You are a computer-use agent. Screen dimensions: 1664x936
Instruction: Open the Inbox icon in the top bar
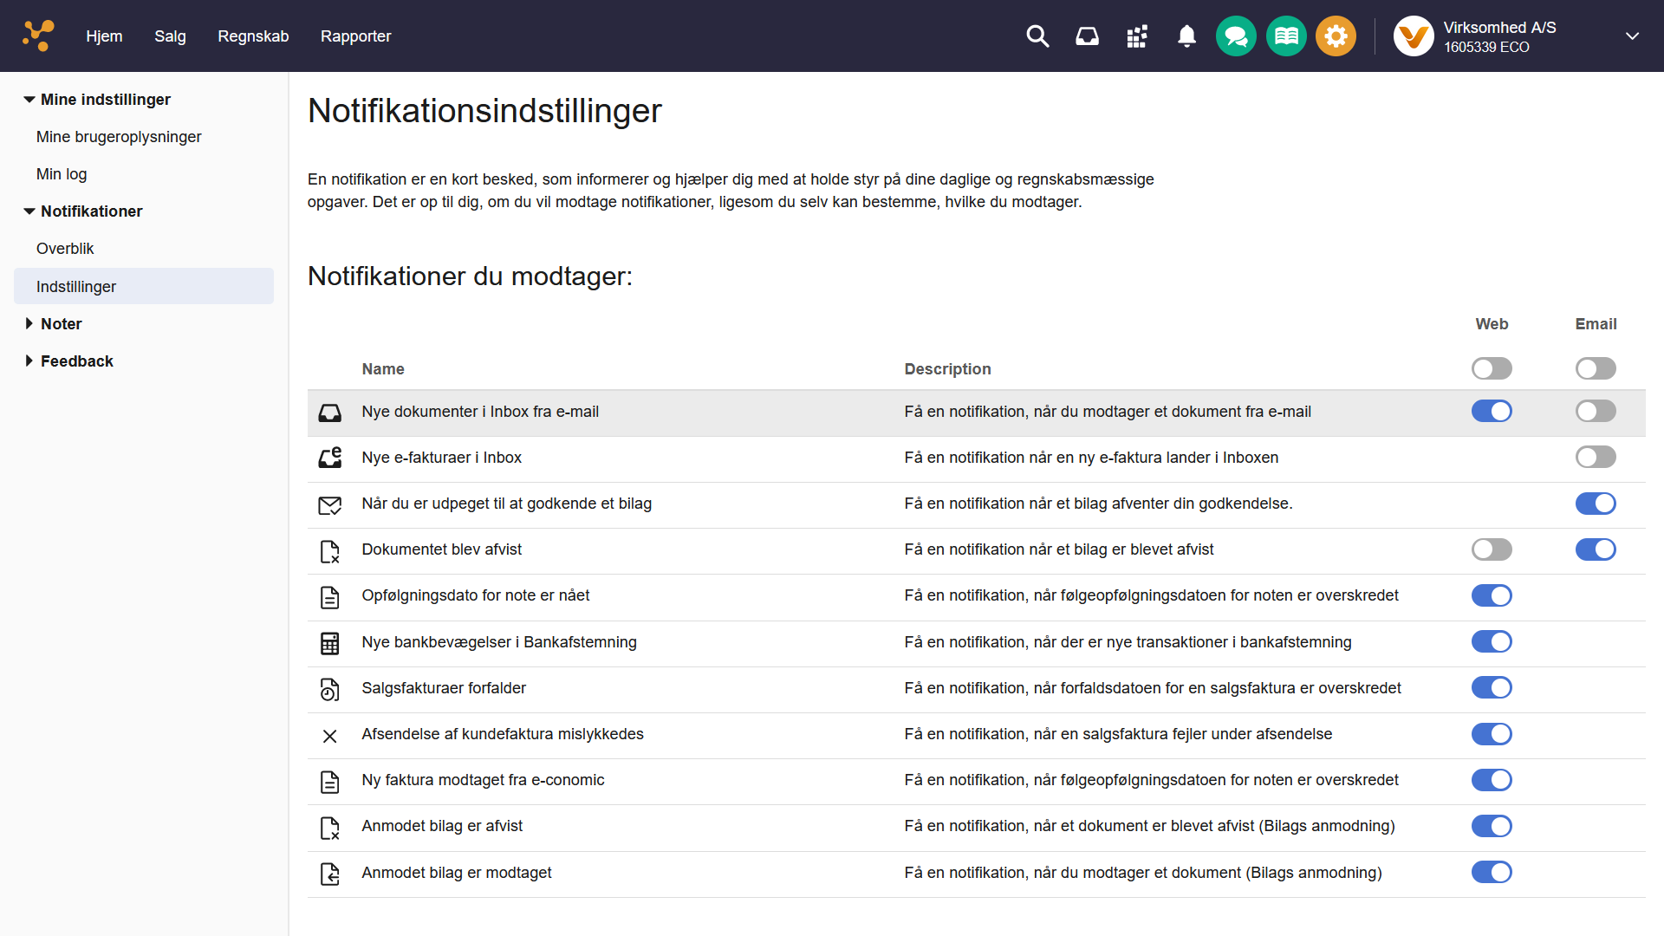coord(1087,36)
